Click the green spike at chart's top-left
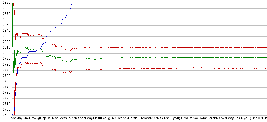The height and width of the screenshot is (122, 267). click(x=13, y=17)
